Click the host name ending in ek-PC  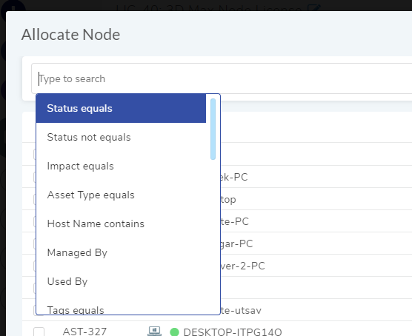(234, 177)
